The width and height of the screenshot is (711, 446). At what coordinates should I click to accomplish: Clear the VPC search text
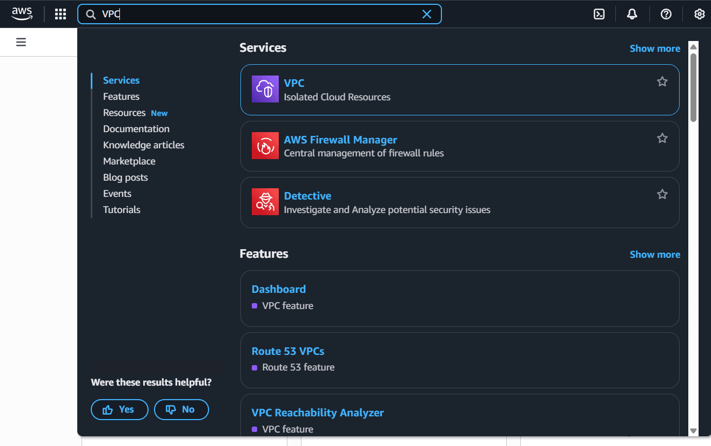click(x=426, y=14)
